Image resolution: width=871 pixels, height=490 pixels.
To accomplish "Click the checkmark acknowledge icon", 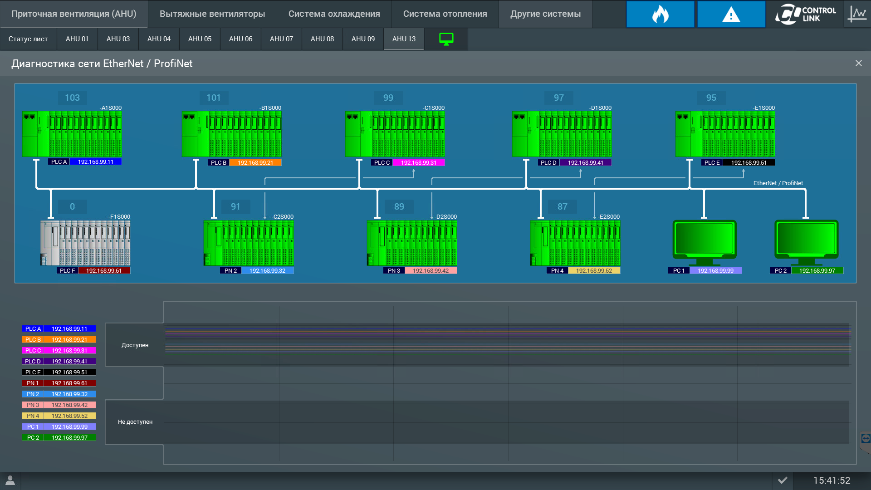I will tap(783, 480).
